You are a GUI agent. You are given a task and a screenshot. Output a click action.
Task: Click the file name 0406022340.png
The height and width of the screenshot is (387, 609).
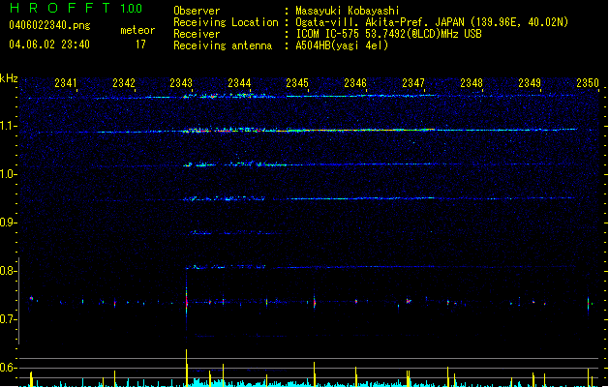49,25
